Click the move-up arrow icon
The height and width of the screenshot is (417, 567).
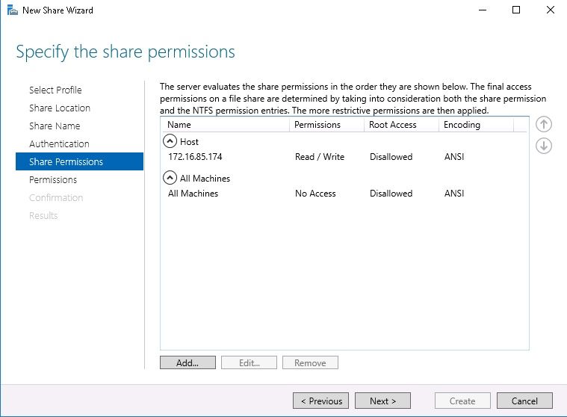pos(544,124)
